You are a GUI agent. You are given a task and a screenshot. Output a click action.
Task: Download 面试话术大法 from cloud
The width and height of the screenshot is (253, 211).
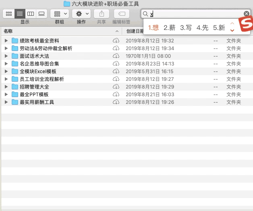pyautogui.click(x=116, y=56)
